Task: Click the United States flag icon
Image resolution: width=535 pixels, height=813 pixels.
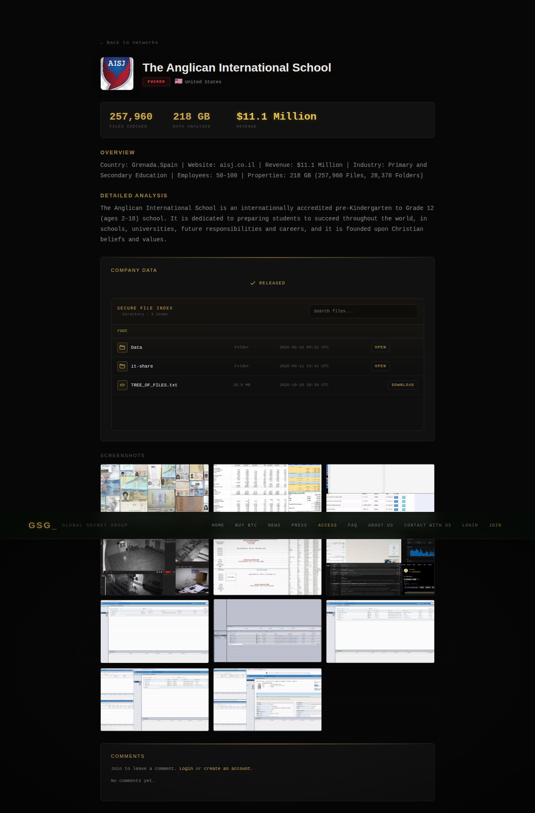Action: 178,82
